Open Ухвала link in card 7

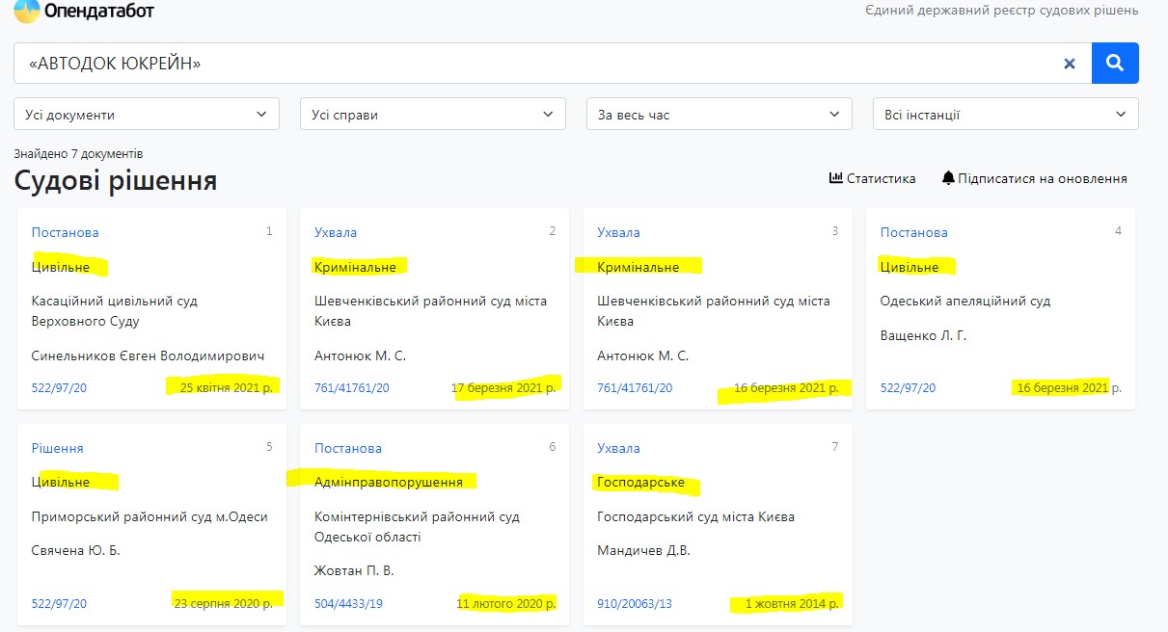(618, 448)
